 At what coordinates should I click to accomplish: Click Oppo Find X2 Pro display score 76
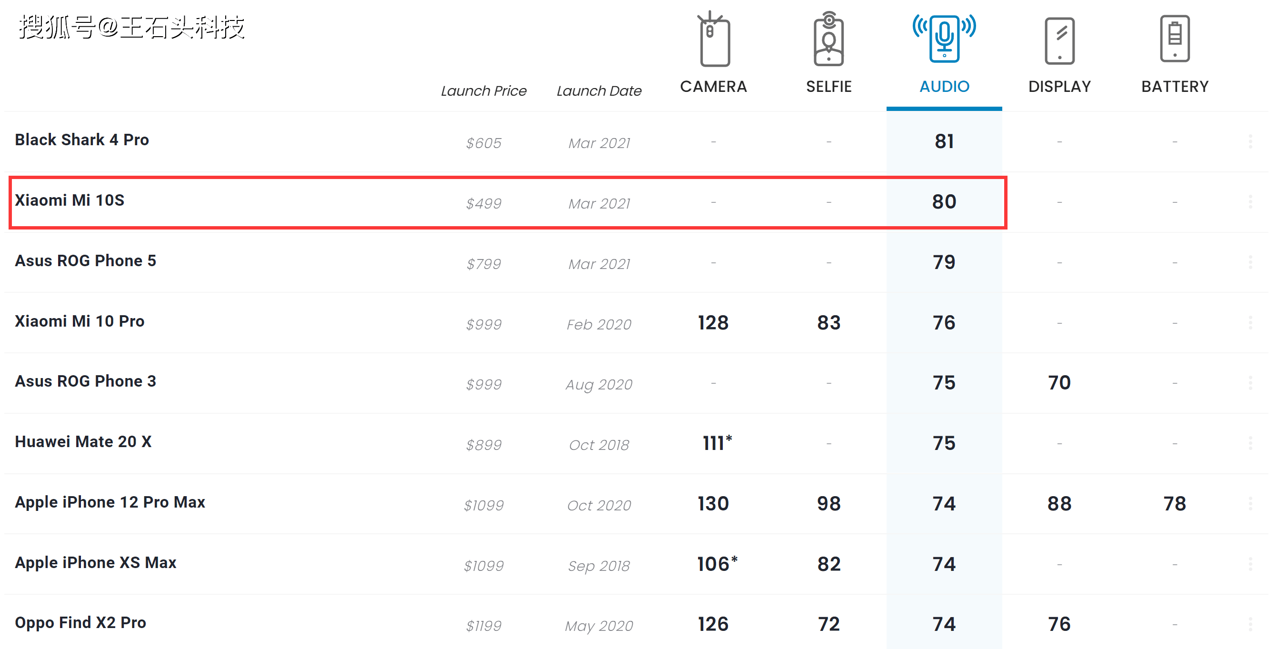pos(1059,624)
